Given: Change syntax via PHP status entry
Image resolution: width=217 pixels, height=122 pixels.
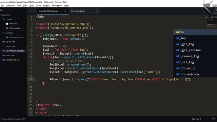Looking at the screenshot, I should tap(213, 119).
